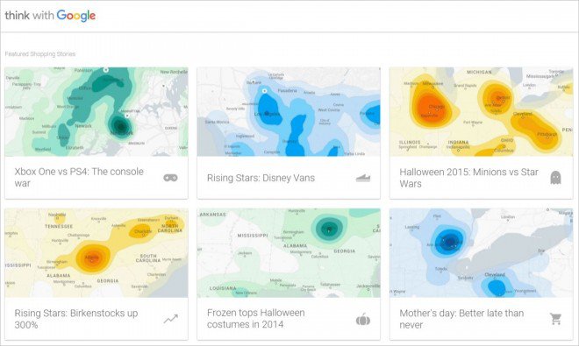This screenshot has width=579, height=346.
Task: Click the think with Google logo
Action: [50, 16]
